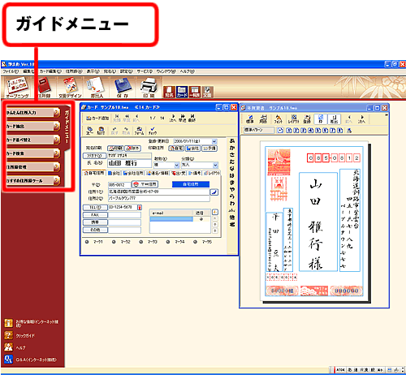406x375 pixels.
Task: Open the 分類 category dropdown
Action: 215,165
